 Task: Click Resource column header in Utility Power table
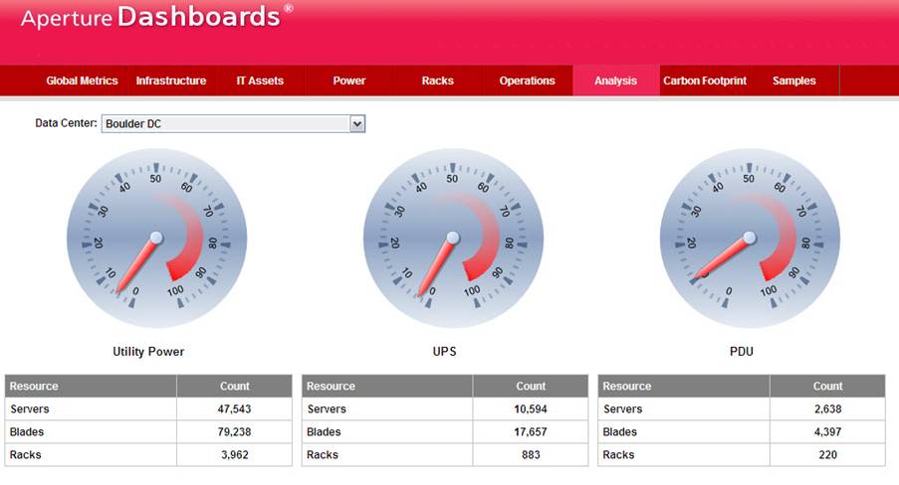point(91,386)
